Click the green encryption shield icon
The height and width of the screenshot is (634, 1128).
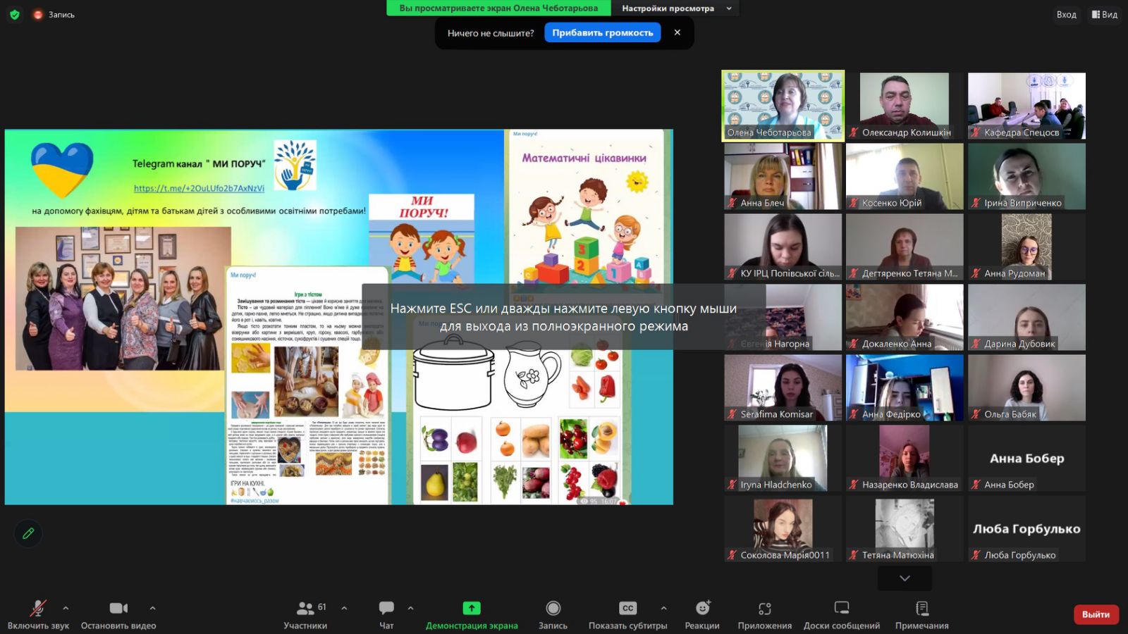[14, 14]
